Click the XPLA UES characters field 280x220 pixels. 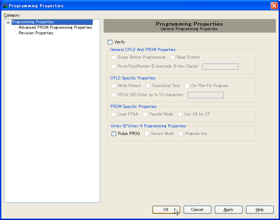point(205,95)
